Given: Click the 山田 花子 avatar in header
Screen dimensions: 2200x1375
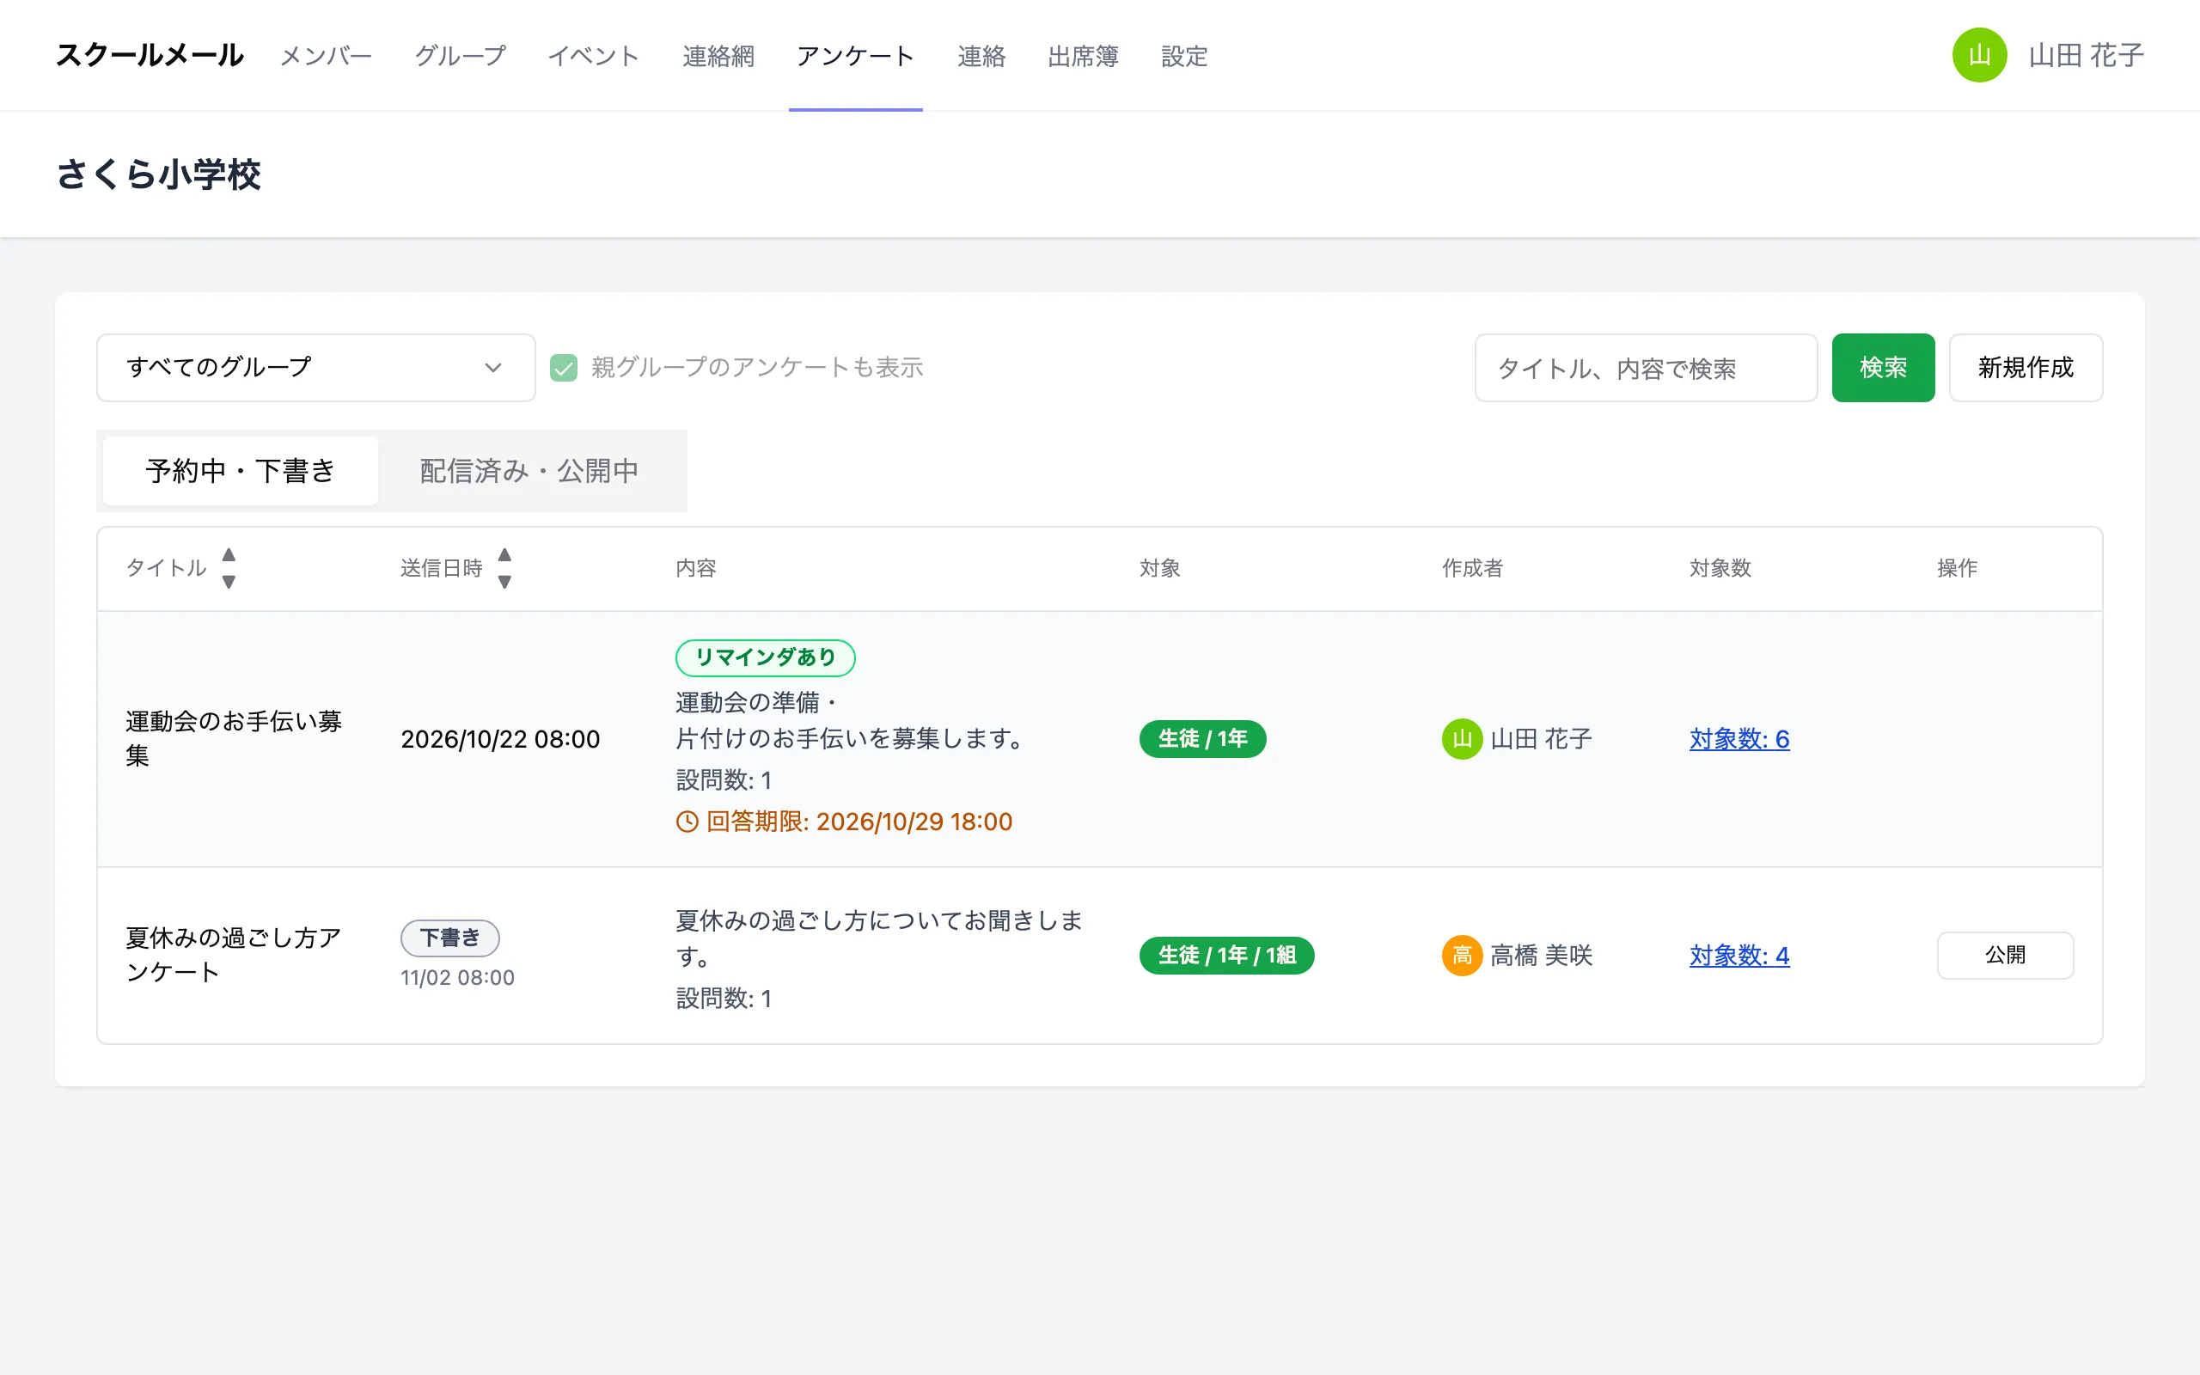Looking at the screenshot, I should click(1979, 56).
